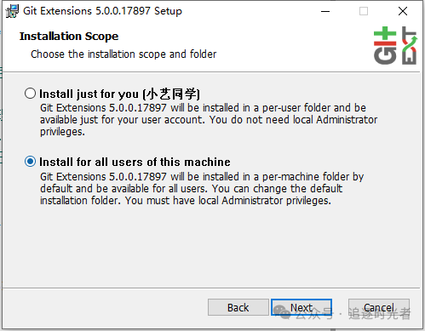Click the green plus in Git Extensions logo

tap(385, 34)
